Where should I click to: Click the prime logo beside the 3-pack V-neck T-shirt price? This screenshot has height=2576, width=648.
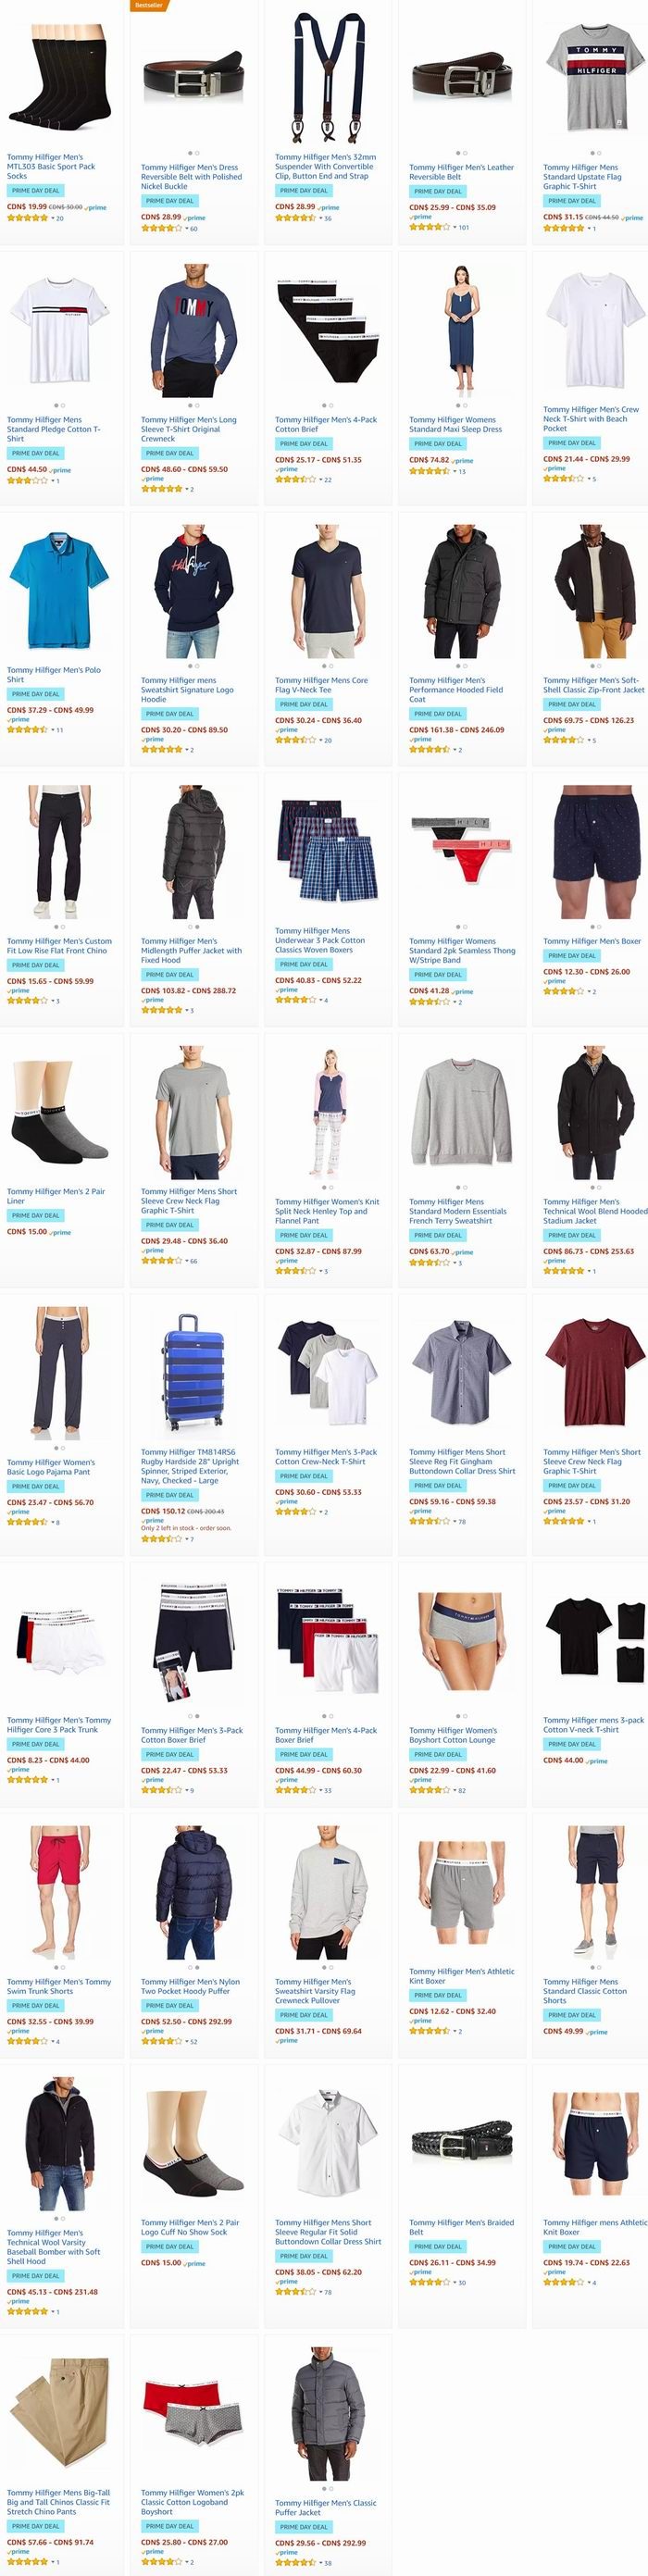pyautogui.click(x=597, y=1760)
